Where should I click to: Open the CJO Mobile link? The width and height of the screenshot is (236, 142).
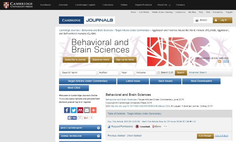[144, 12]
